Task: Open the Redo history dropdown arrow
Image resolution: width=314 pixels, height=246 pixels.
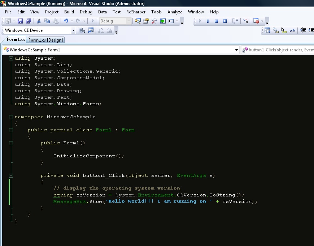Action: tap(84, 21)
